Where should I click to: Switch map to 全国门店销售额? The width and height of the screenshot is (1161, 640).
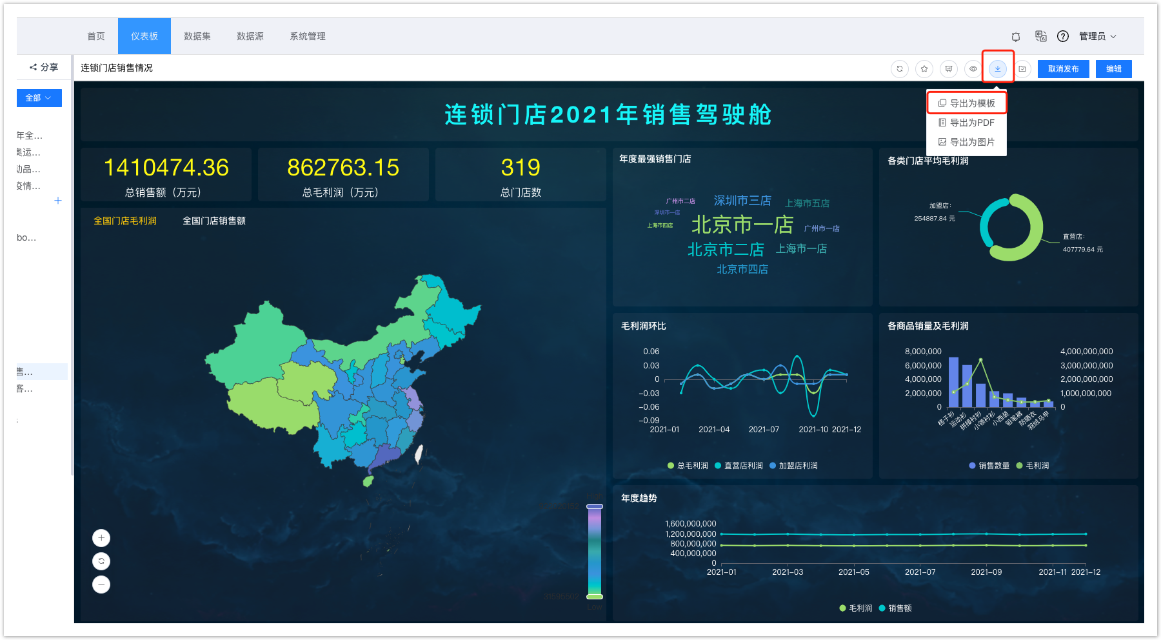coord(214,221)
